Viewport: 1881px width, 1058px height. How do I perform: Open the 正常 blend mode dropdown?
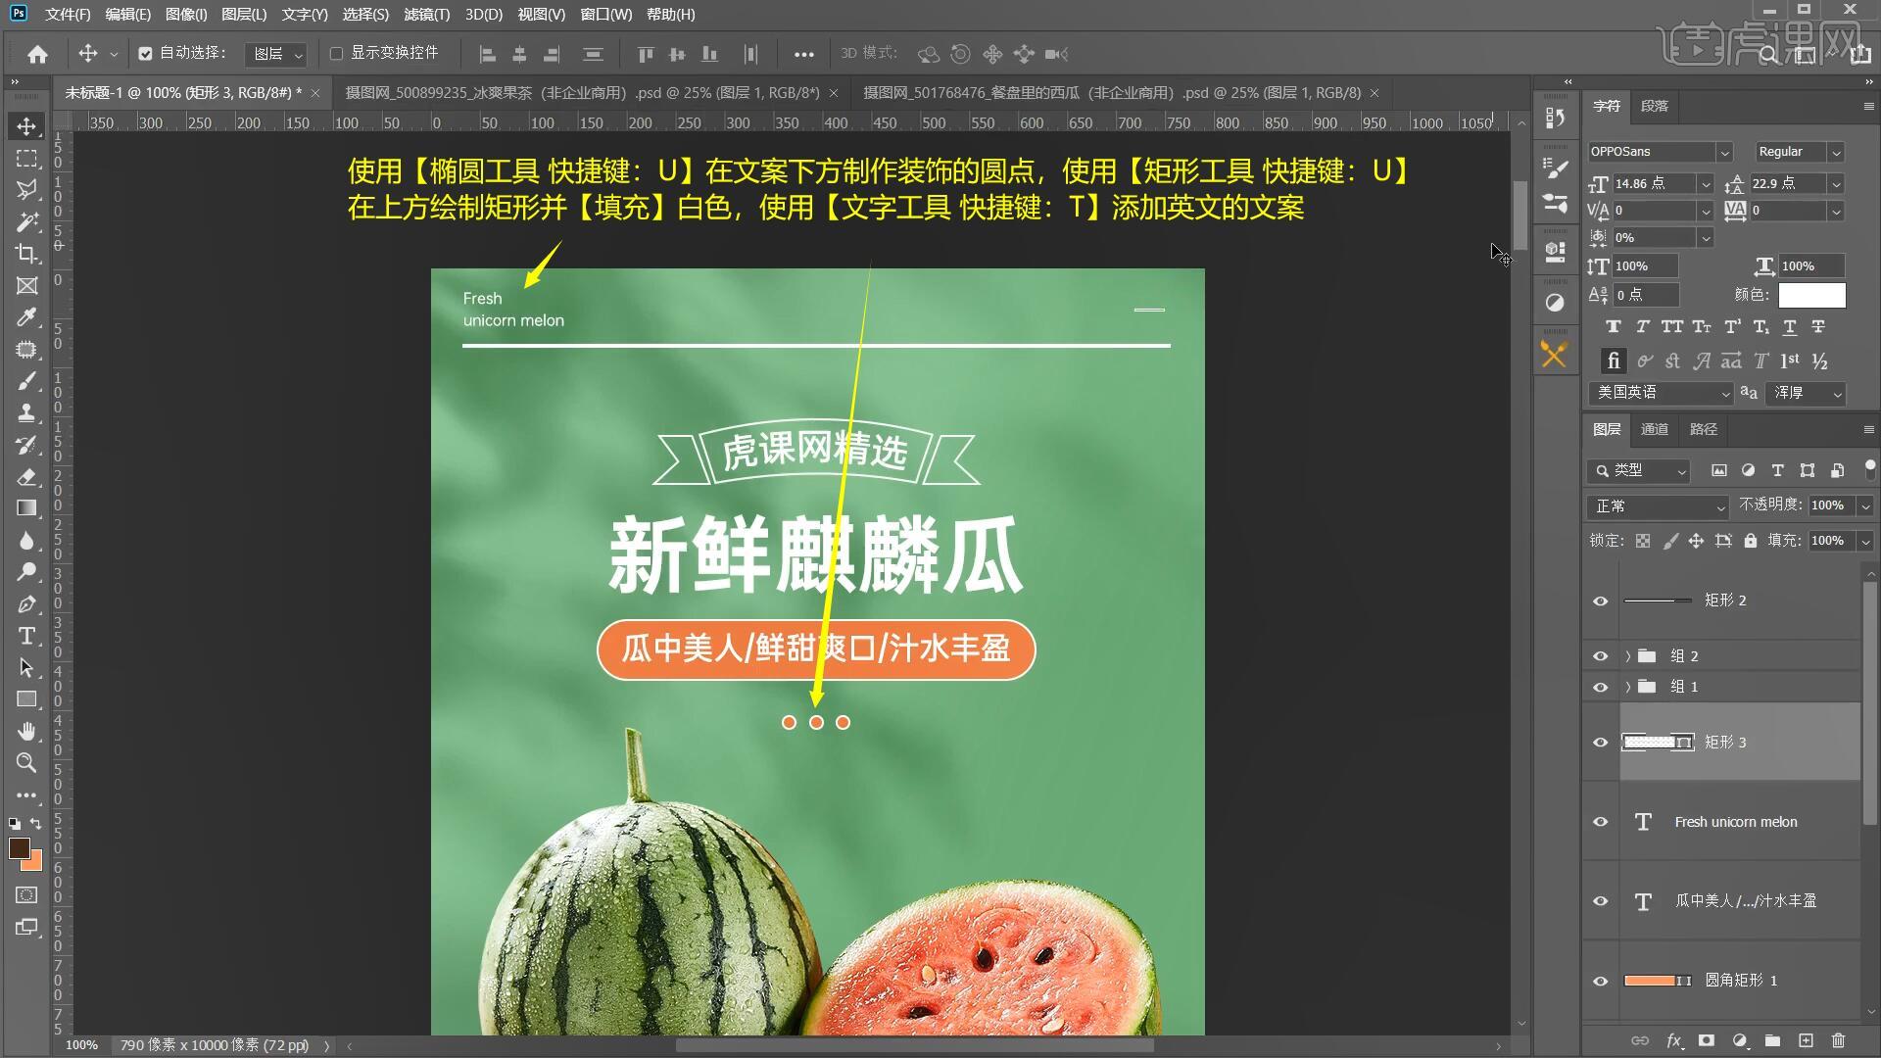1658,506
